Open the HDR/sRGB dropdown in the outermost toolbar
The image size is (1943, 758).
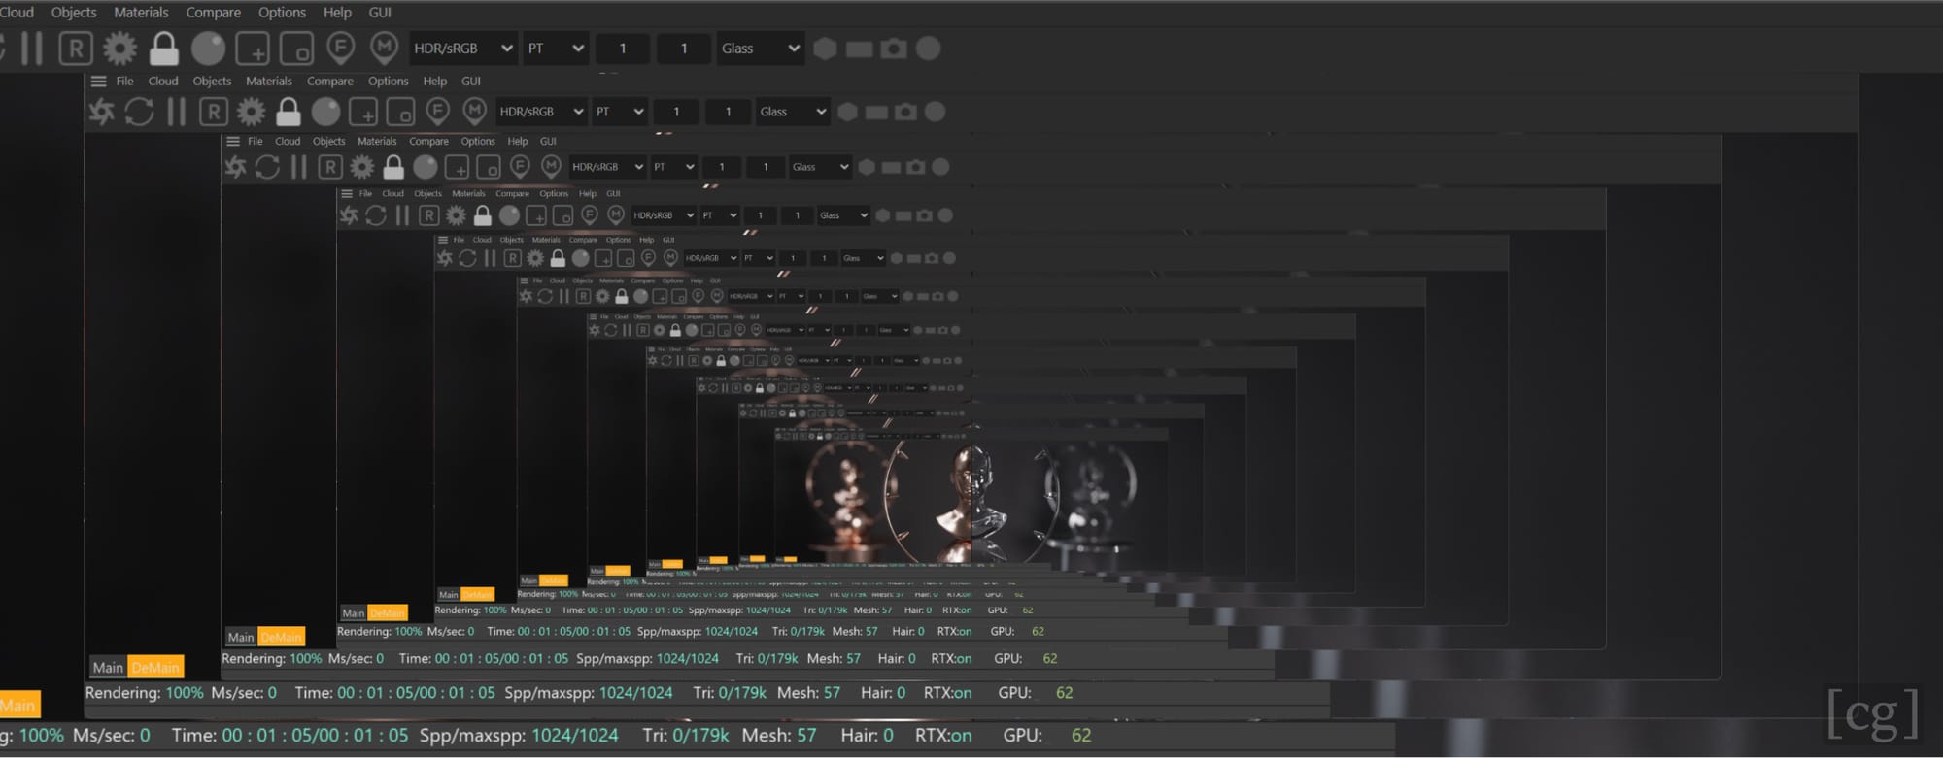(463, 48)
